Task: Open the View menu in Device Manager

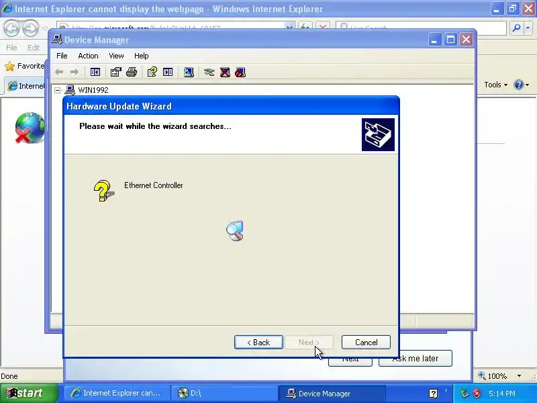Action: pos(116,56)
